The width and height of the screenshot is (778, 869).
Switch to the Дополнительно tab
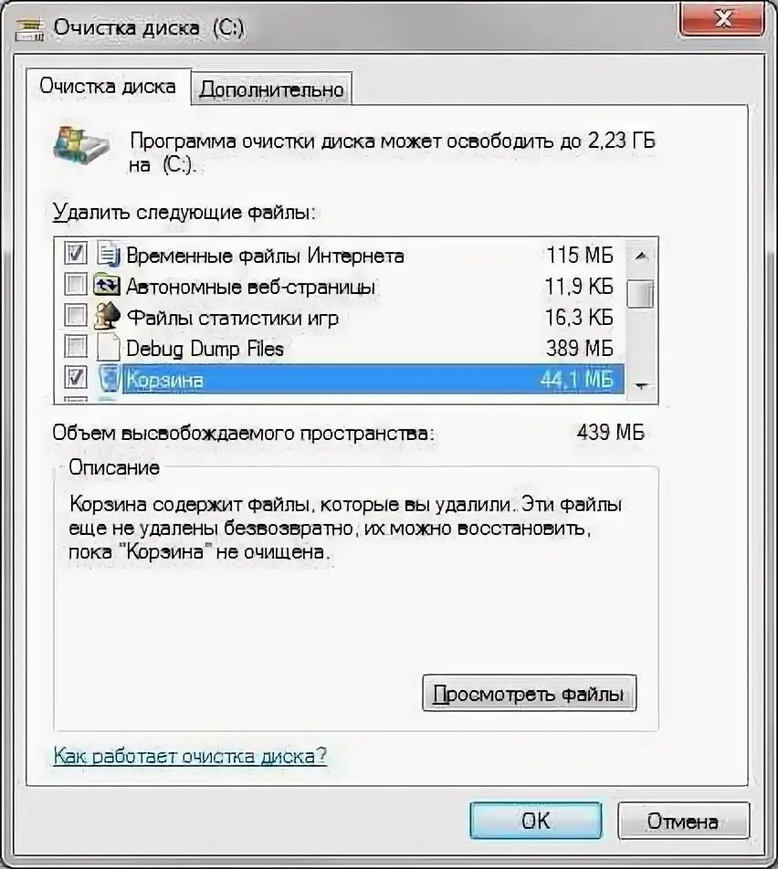click(x=272, y=89)
